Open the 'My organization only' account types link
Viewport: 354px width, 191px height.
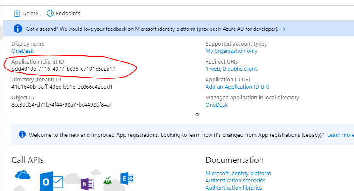[231, 51]
